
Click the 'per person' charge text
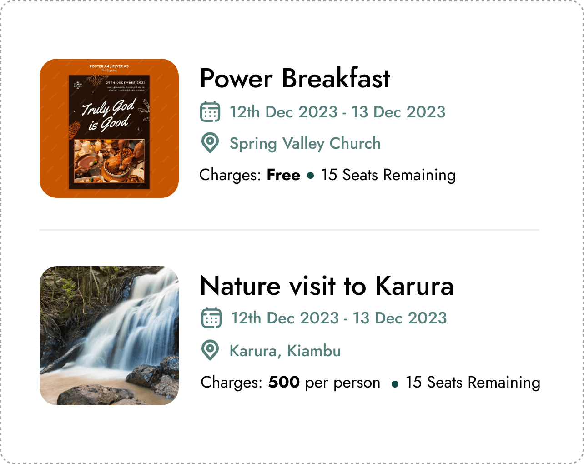click(x=342, y=383)
